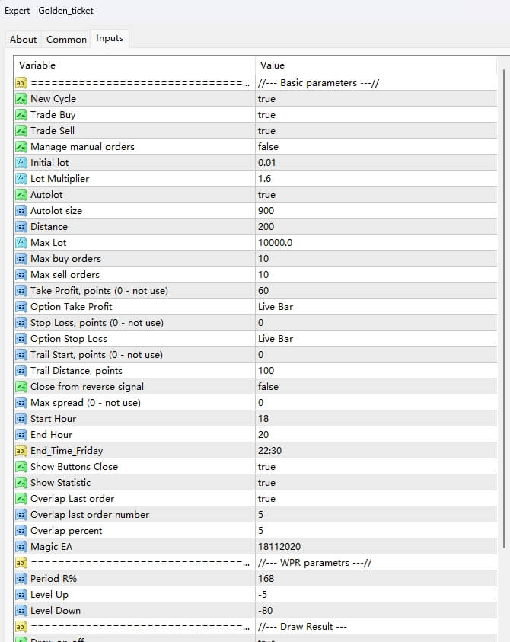Switch to the About tab
This screenshot has width=510, height=642.
[x=24, y=40]
